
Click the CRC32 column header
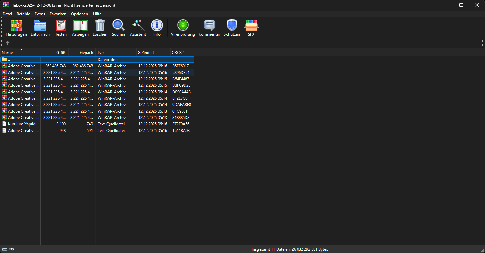[x=182, y=53]
